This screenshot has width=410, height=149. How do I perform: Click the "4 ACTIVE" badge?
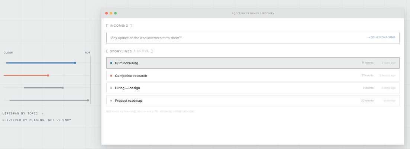tap(141, 51)
